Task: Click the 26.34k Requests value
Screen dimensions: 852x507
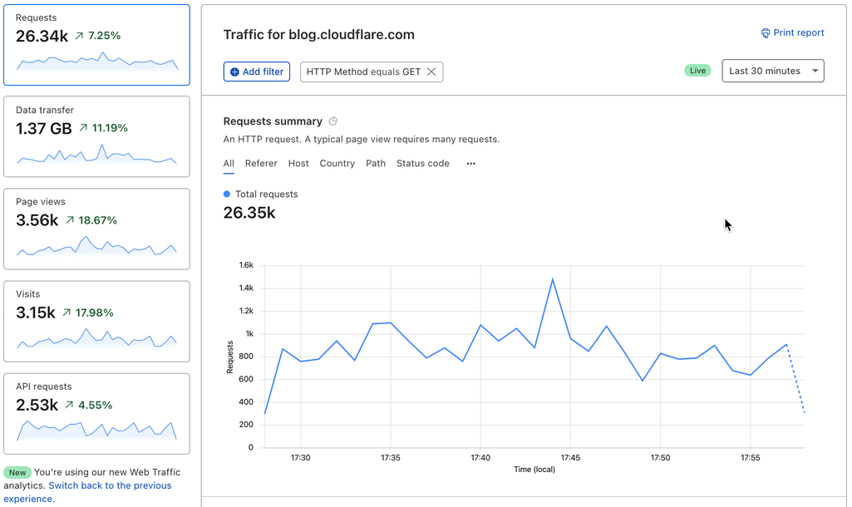Action: point(42,37)
